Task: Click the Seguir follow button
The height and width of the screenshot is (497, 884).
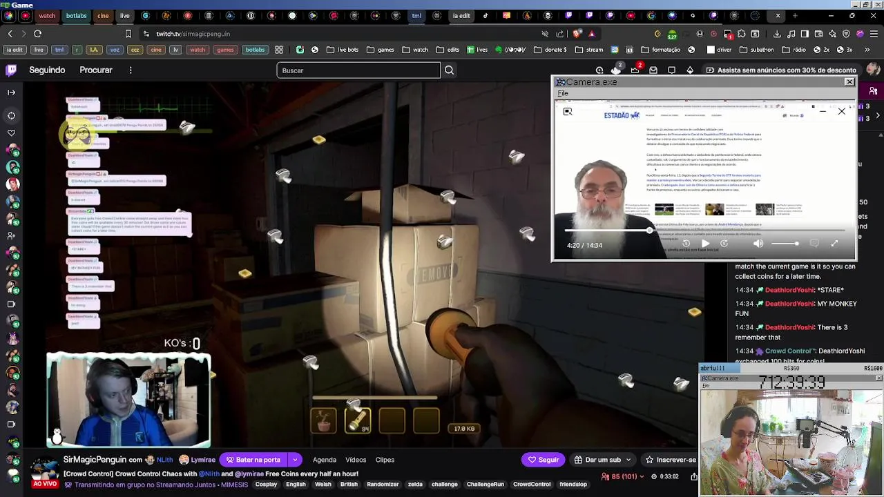Action: [543, 460]
